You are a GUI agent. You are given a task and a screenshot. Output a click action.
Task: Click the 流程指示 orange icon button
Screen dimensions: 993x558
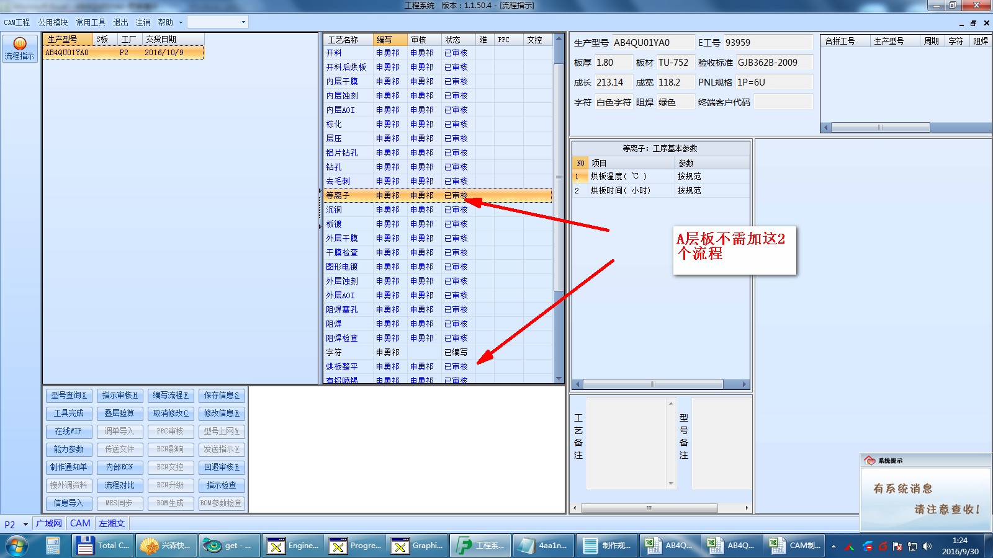[x=20, y=48]
